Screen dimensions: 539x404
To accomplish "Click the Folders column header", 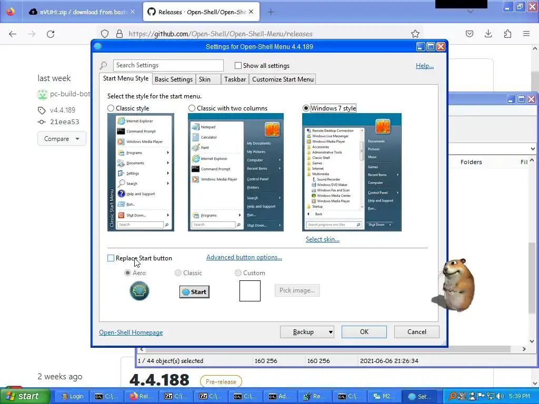I will (x=471, y=162).
